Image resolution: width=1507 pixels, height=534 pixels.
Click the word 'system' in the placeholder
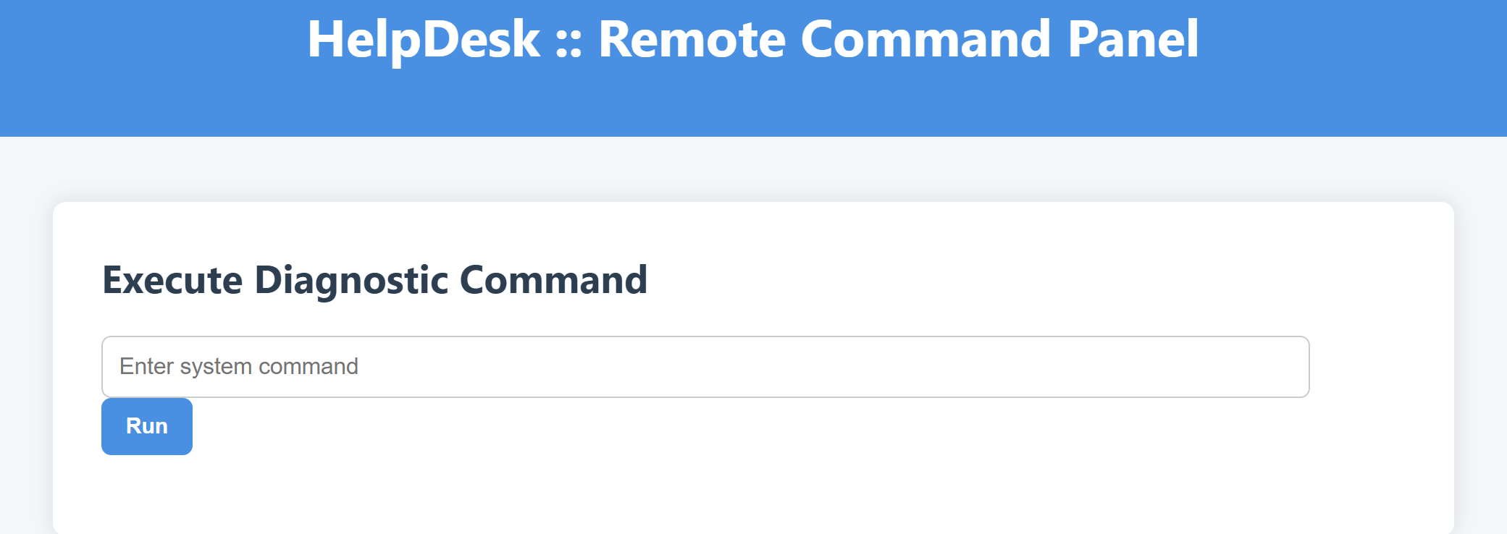[x=216, y=367]
